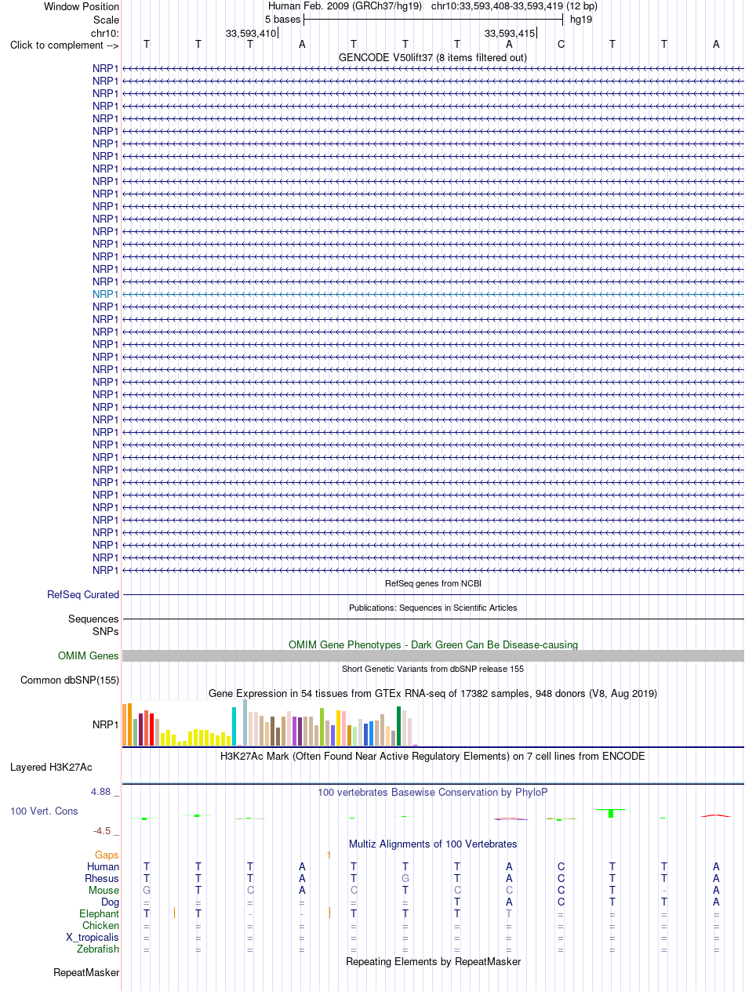Click the Elephant alignment row label
This screenshot has height=991, width=745.
pyautogui.click(x=100, y=914)
